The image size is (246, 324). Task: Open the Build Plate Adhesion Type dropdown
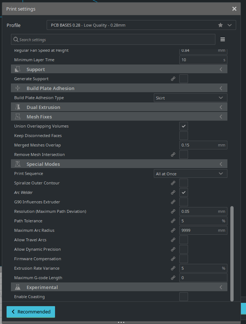point(190,97)
